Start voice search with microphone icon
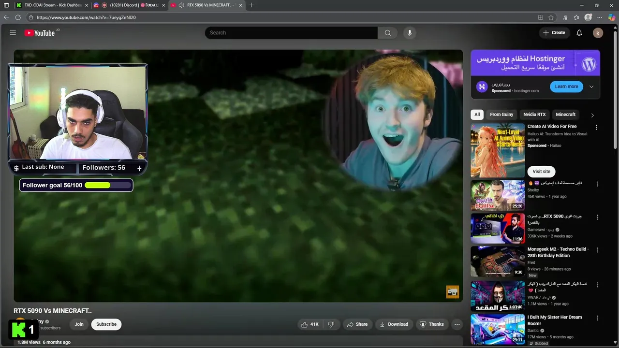This screenshot has width=619, height=348. tap(410, 33)
